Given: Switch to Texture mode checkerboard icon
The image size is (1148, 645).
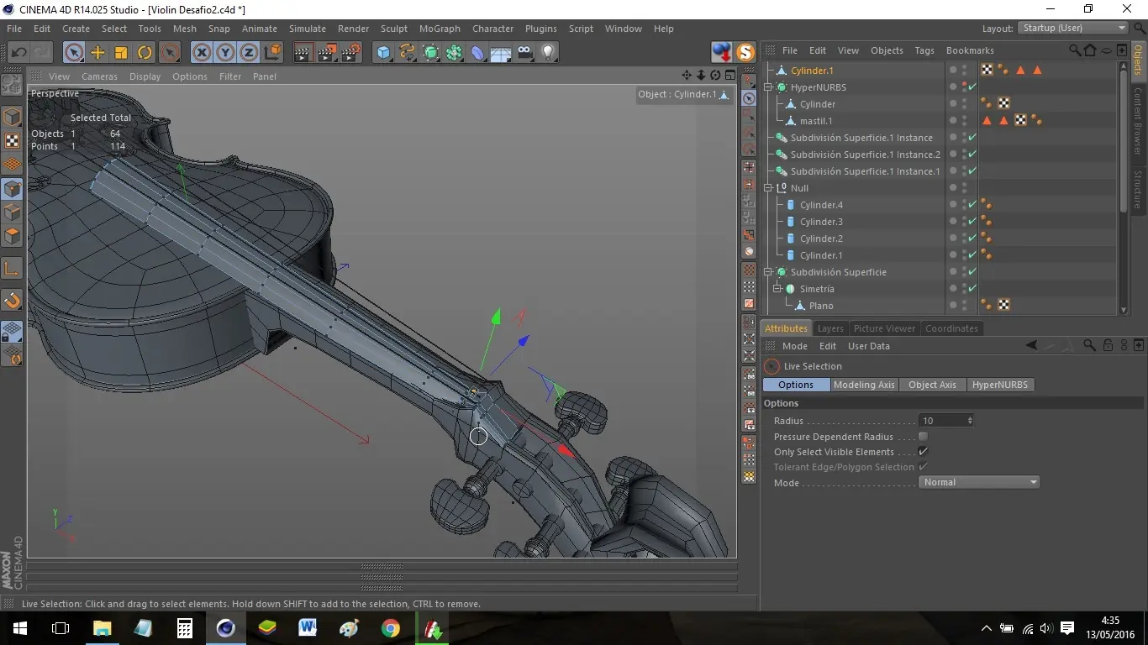Looking at the screenshot, I should click(x=12, y=141).
